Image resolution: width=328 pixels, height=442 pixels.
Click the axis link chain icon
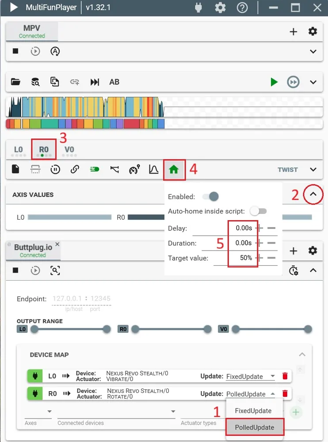coord(75,169)
